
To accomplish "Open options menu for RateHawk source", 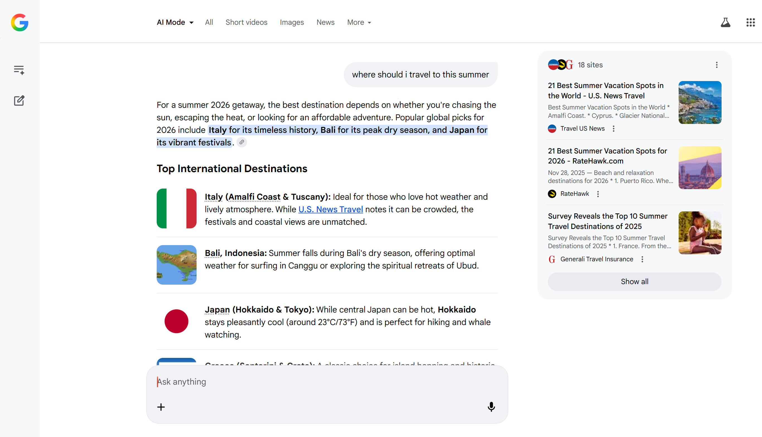I will [598, 194].
